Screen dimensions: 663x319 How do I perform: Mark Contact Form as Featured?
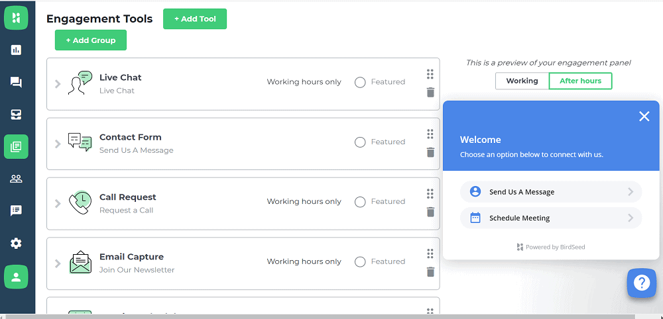click(x=360, y=142)
